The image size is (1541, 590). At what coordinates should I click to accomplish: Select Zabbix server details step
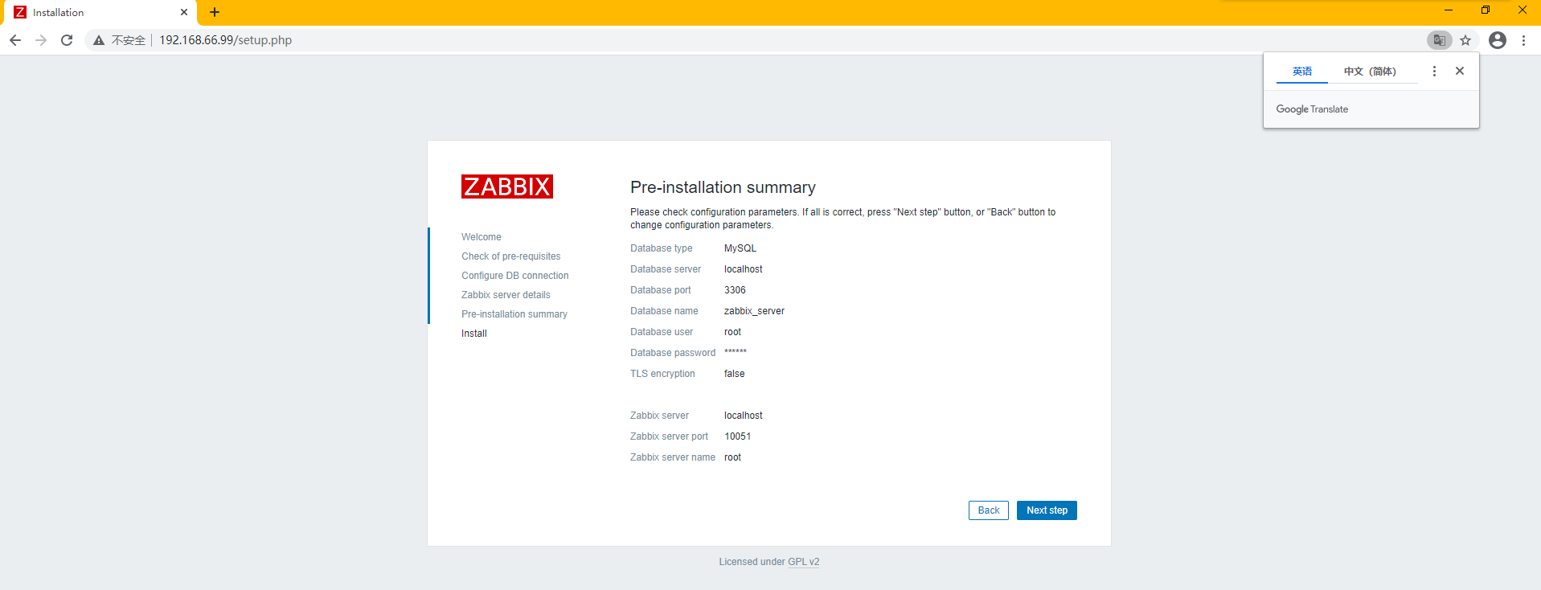[506, 295]
